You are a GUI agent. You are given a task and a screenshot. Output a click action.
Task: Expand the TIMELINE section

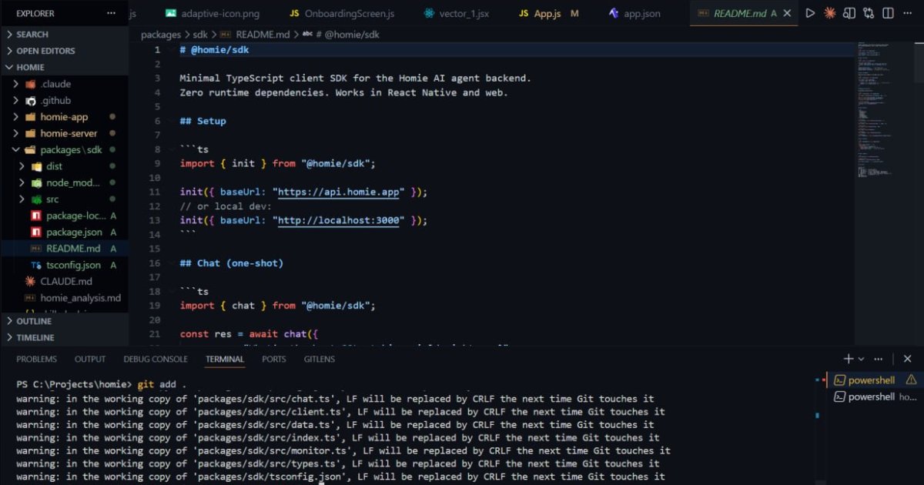pos(64,338)
